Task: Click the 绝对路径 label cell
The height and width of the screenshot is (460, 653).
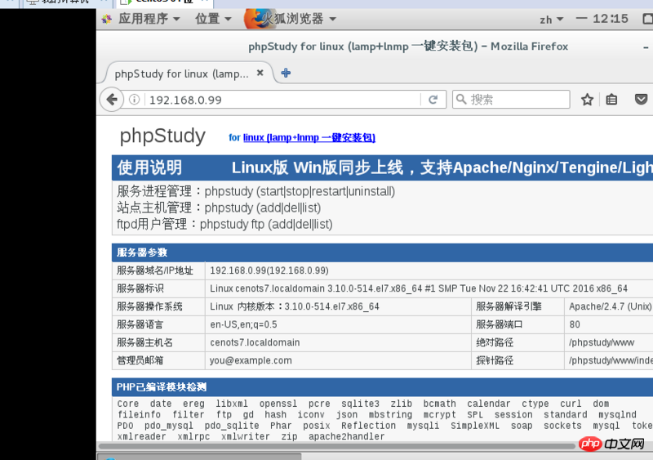Action: [518, 342]
